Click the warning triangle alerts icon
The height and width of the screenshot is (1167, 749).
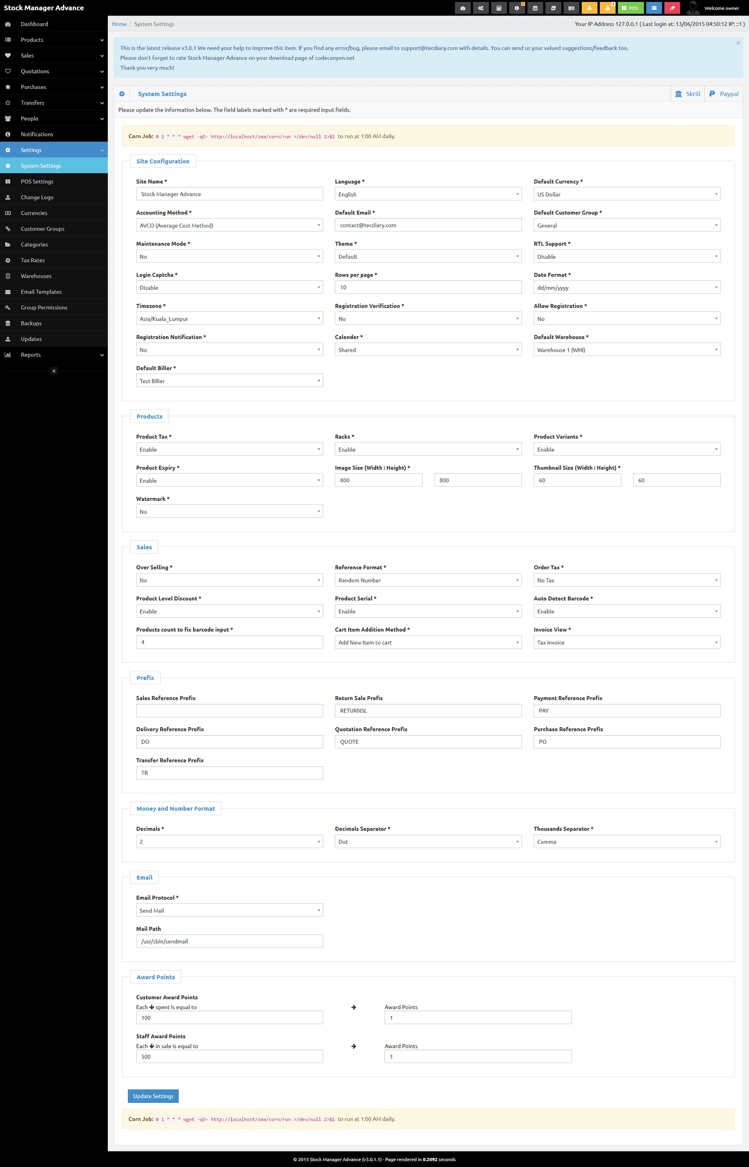point(607,8)
